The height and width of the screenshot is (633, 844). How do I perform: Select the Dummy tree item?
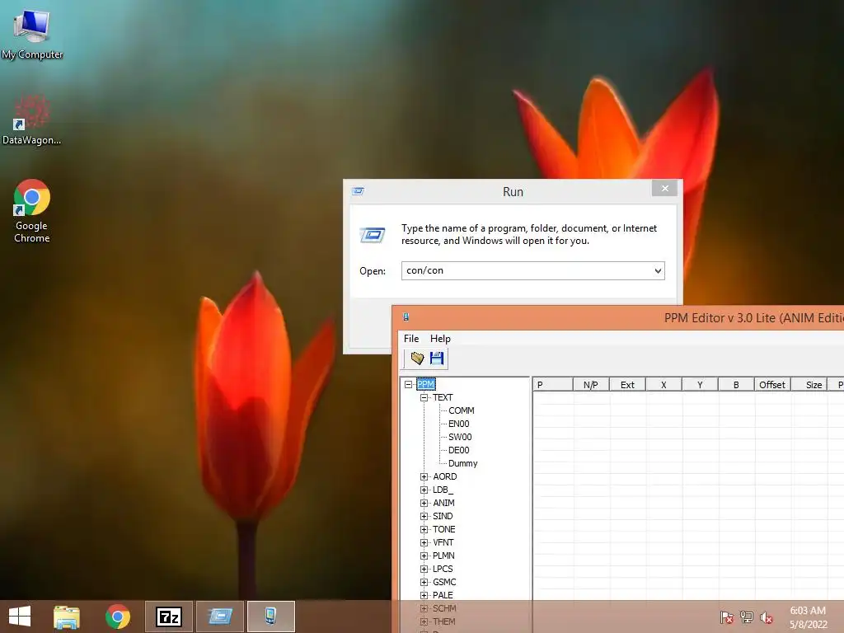462,463
